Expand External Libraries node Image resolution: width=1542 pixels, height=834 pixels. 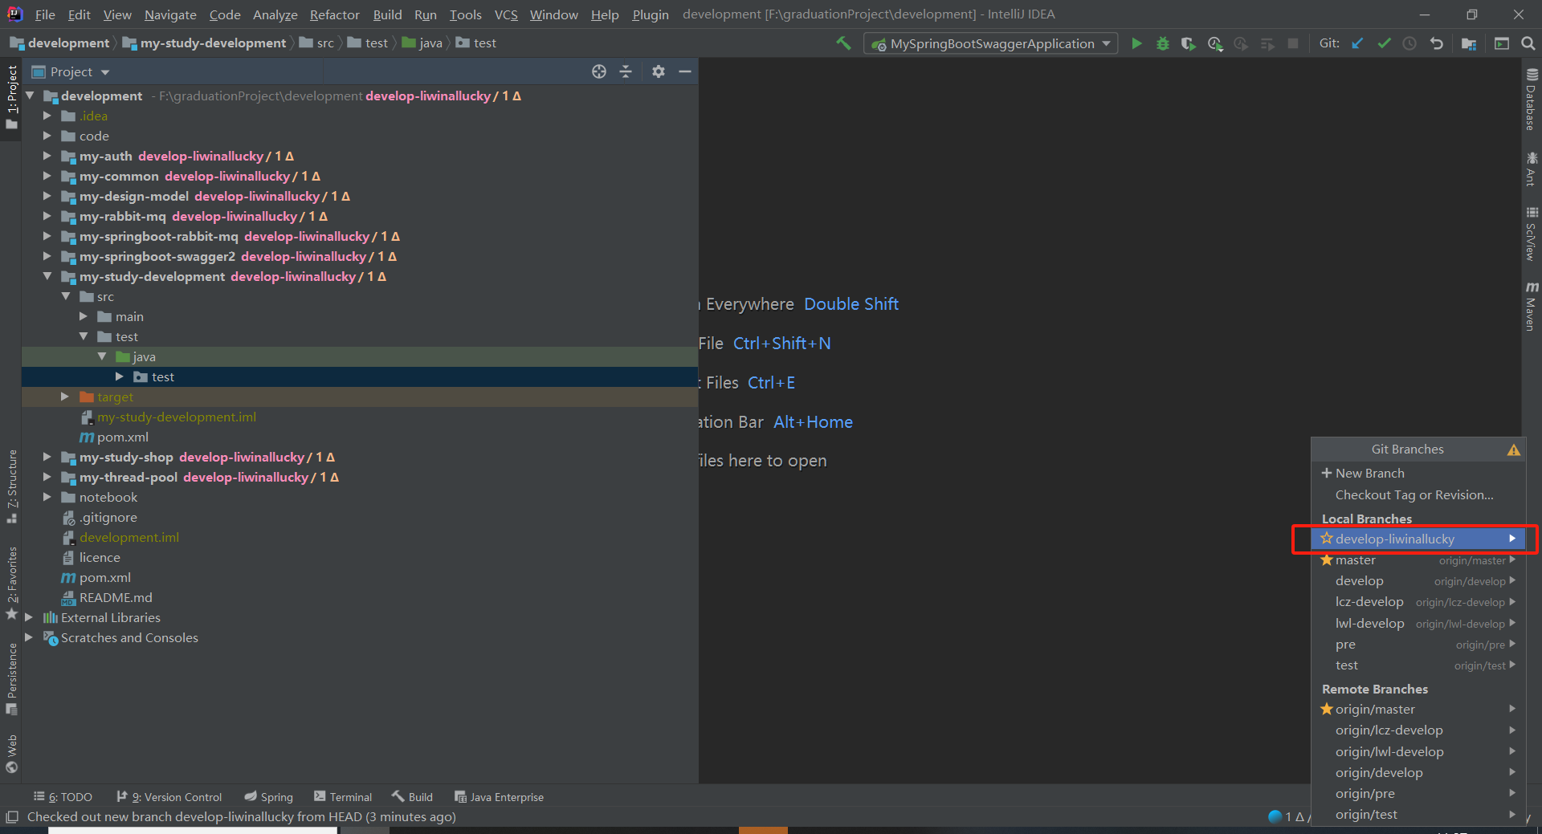point(29,617)
